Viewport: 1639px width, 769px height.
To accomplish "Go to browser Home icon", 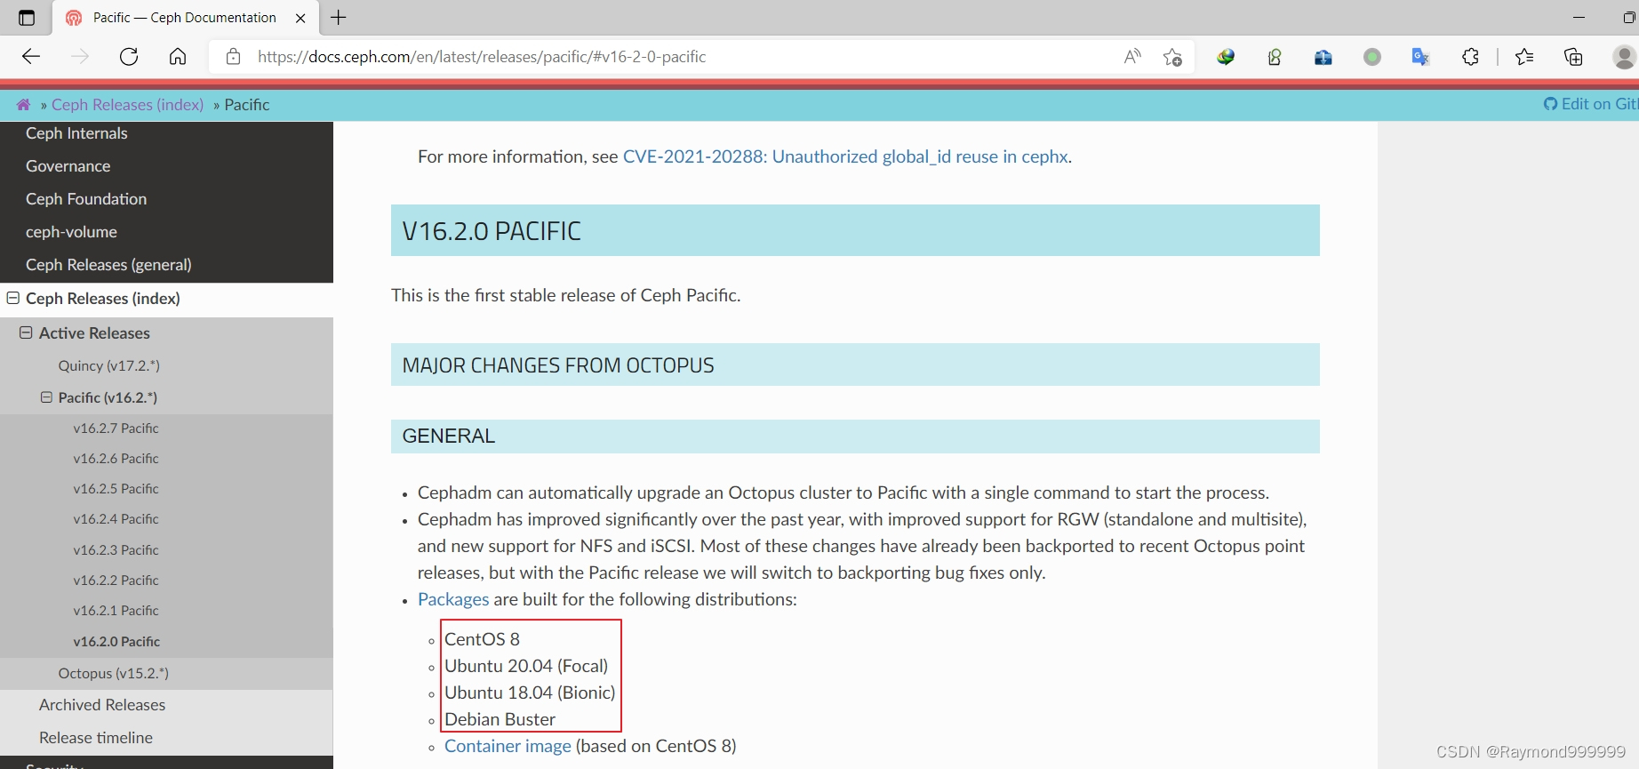I will pyautogui.click(x=178, y=57).
